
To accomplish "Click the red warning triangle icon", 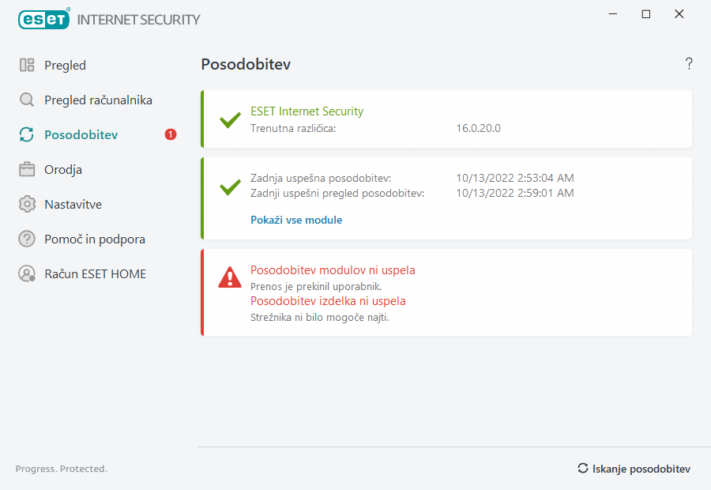I will pos(230,277).
